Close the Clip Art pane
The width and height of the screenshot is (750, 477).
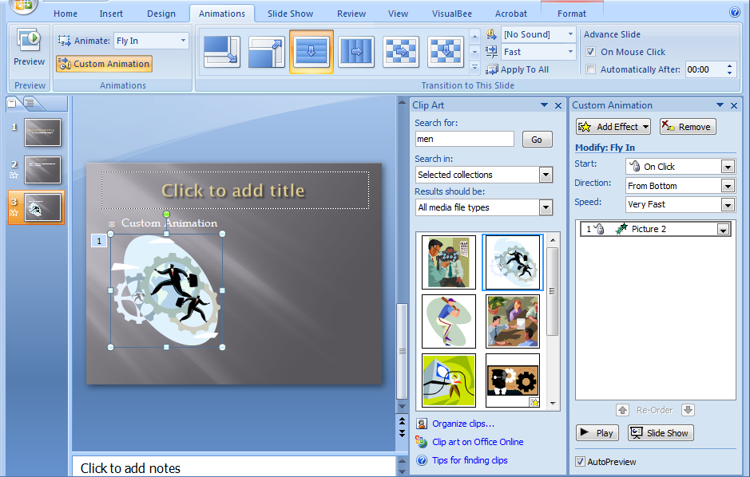point(558,105)
